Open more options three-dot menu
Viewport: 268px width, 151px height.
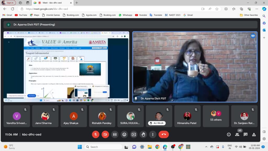coord(153,134)
